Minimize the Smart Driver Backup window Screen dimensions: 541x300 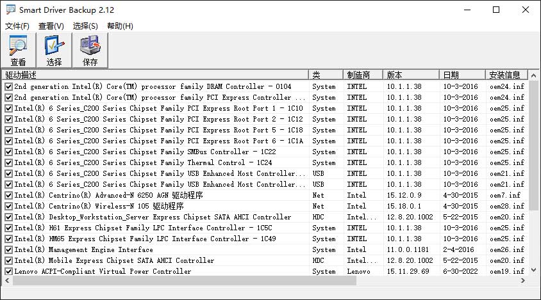click(467, 10)
